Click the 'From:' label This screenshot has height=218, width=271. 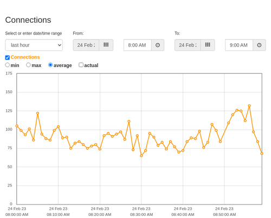point(78,34)
